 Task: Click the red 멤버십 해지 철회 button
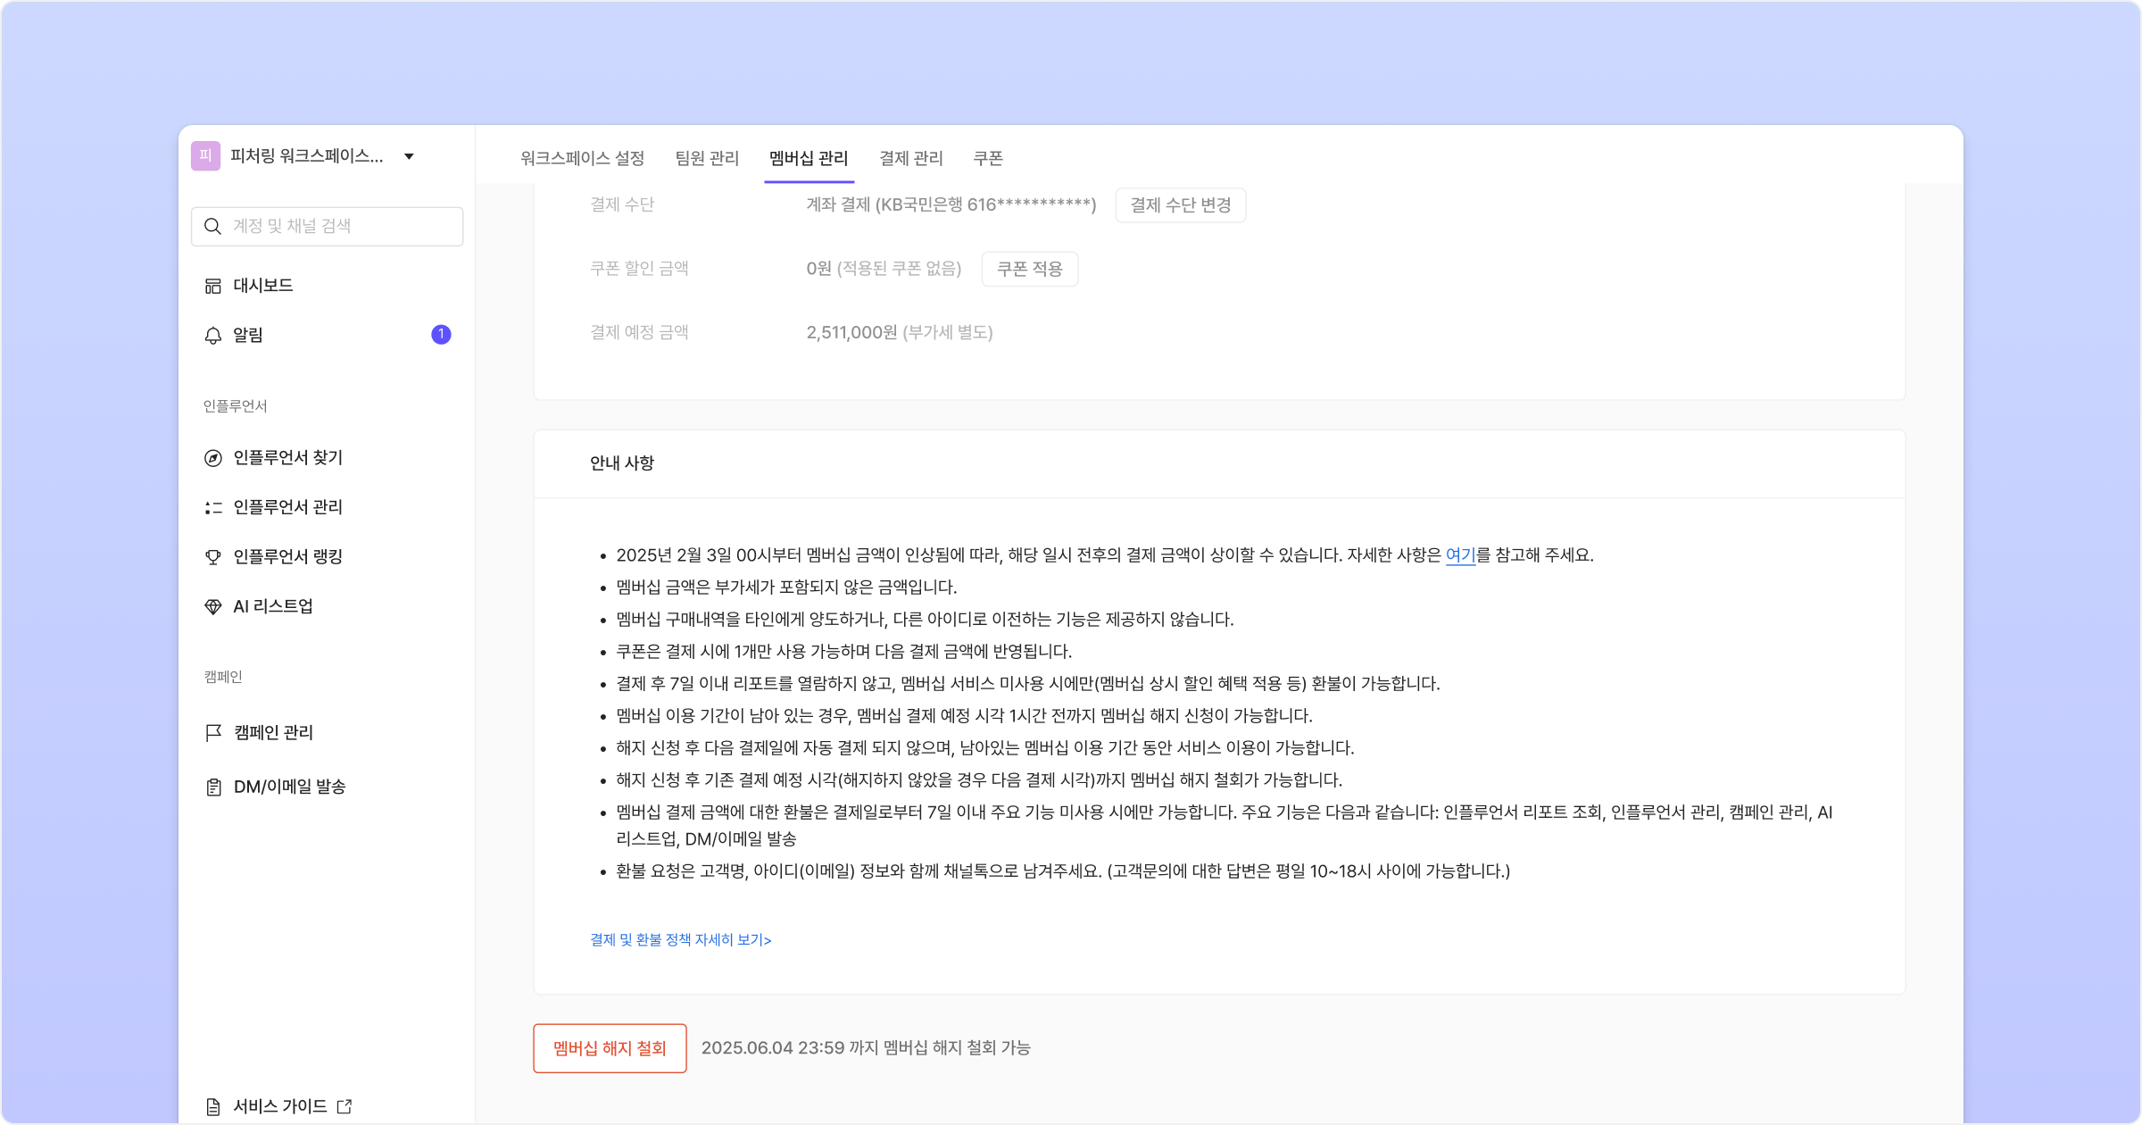point(610,1048)
